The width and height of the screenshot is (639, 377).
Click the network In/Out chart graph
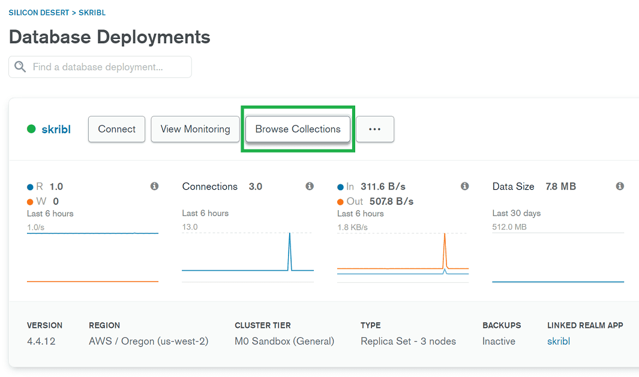(x=403, y=255)
